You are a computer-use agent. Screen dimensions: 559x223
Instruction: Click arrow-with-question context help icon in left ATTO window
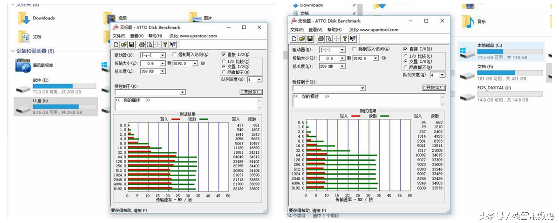click(173, 45)
